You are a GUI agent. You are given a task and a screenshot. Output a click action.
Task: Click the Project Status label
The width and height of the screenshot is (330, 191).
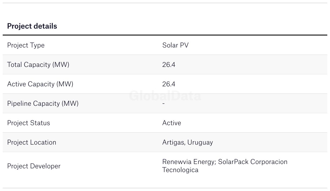(28, 123)
